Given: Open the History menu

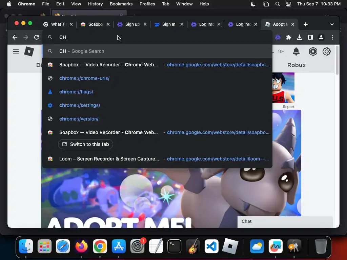Looking at the screenshot, I should tap(95, 4).
